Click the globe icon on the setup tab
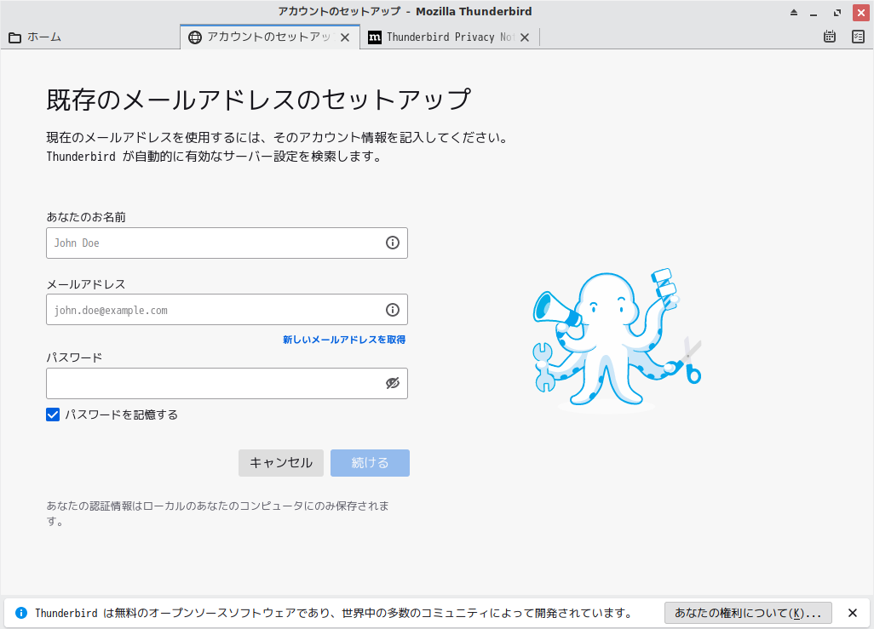Screen dimensions: 874x629 (194, 37)
